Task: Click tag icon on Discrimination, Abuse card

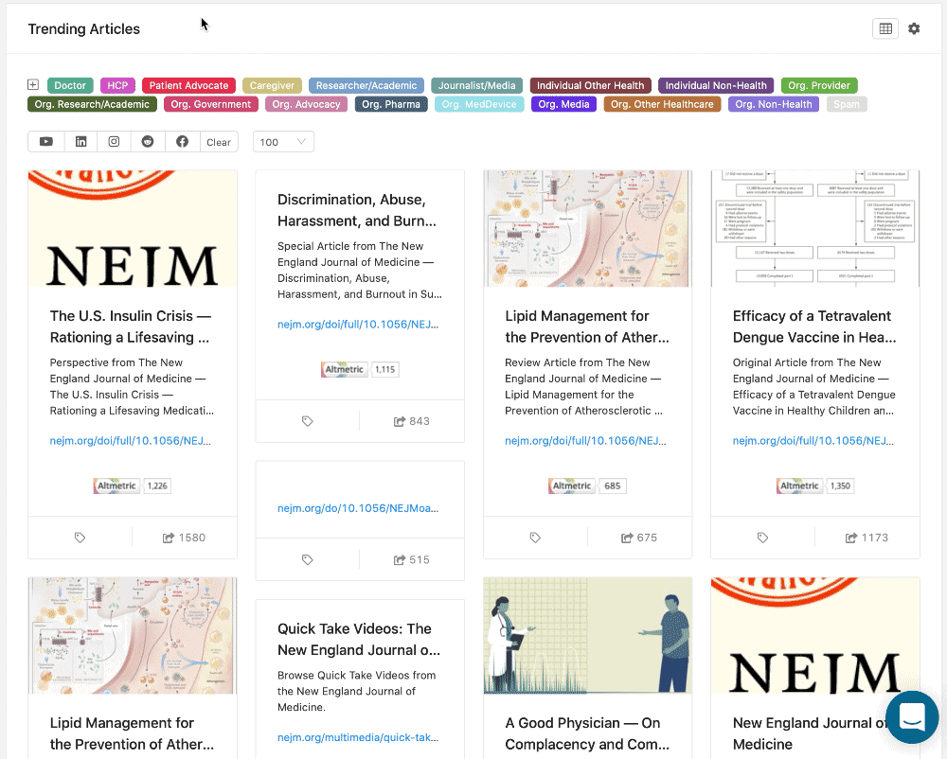Action: tap(308, 421)
